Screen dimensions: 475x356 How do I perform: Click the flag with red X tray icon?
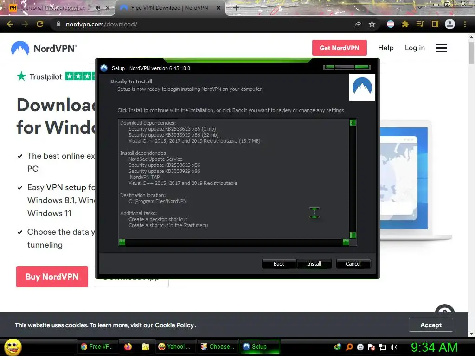click(372, 347)
